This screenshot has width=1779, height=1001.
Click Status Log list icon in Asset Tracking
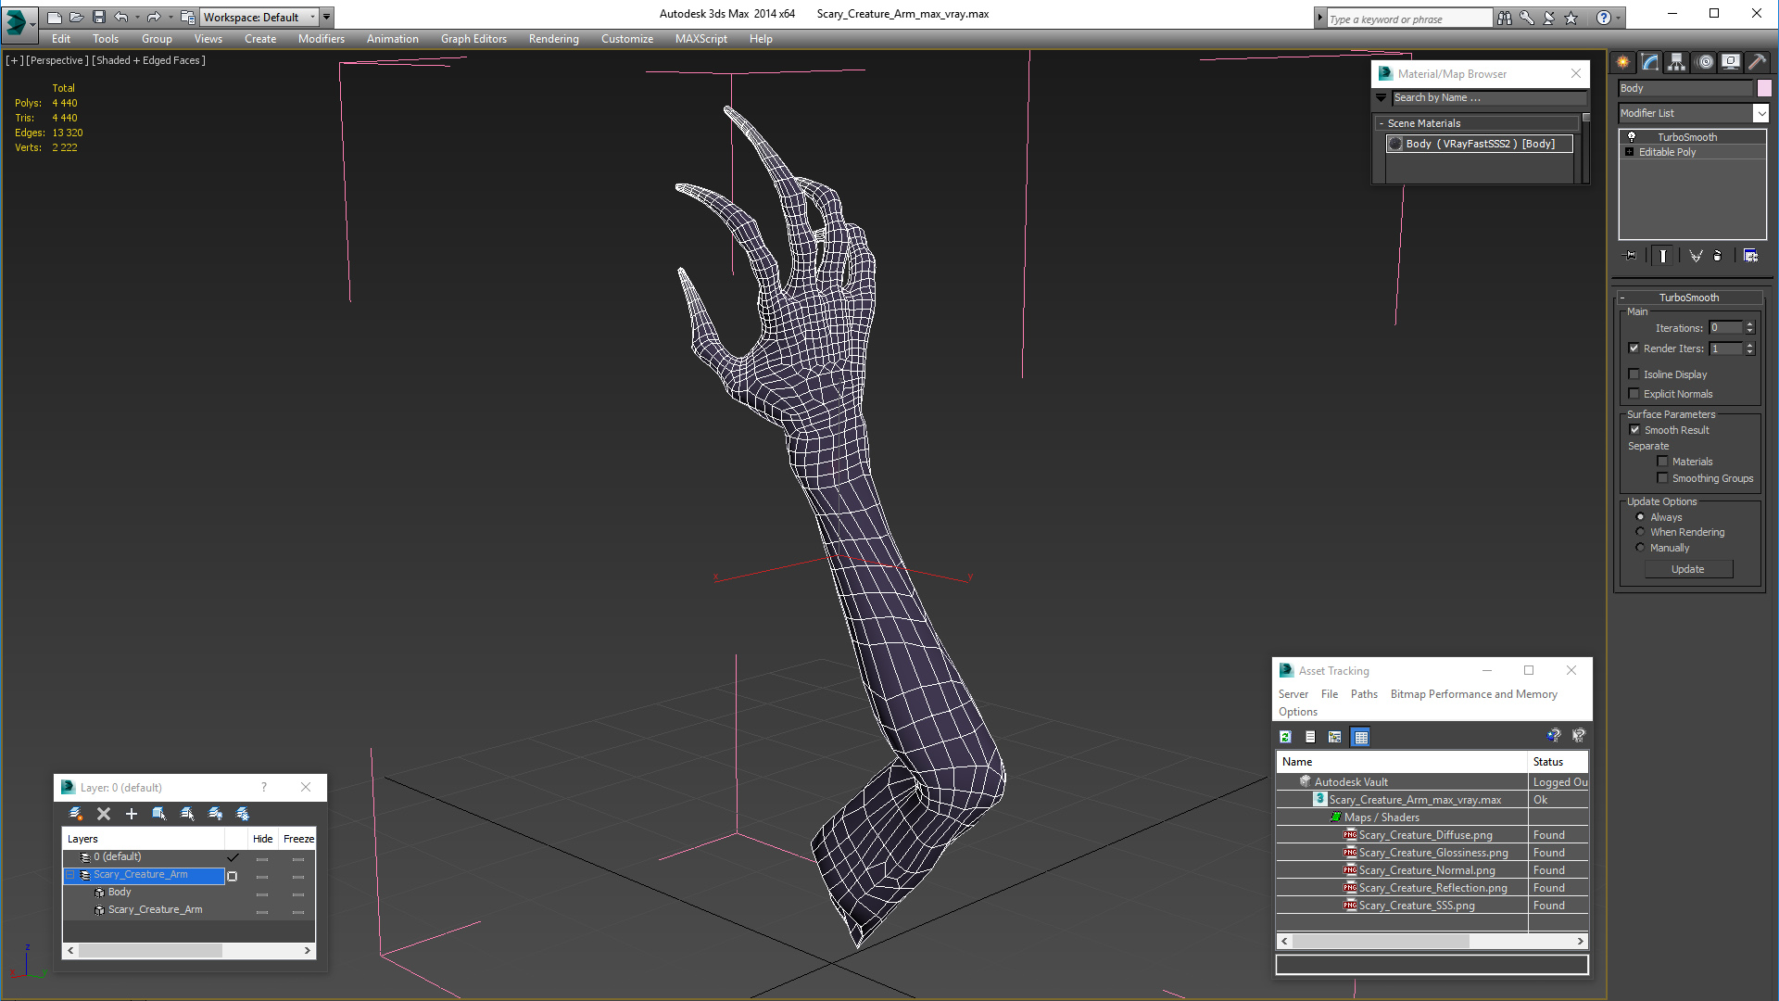1310,737
